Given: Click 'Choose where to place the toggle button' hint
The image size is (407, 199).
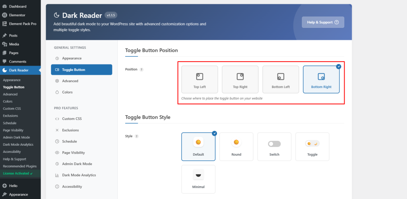Looking at the screenshot, I should click(x=222, y=99).
